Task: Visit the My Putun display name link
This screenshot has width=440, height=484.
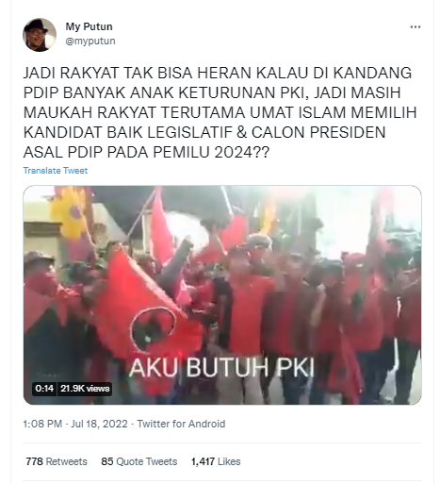Action: coord(89,26)
